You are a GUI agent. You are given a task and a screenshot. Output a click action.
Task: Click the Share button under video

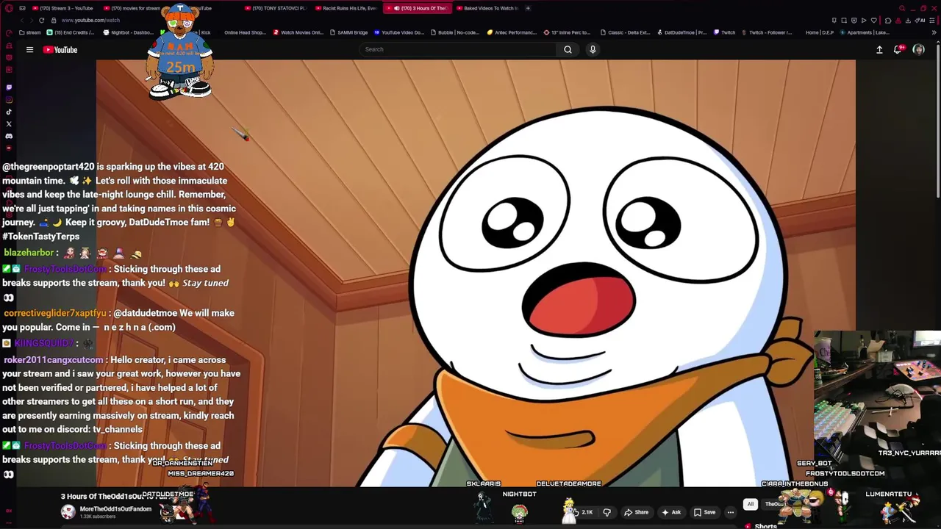pos(636,512)
